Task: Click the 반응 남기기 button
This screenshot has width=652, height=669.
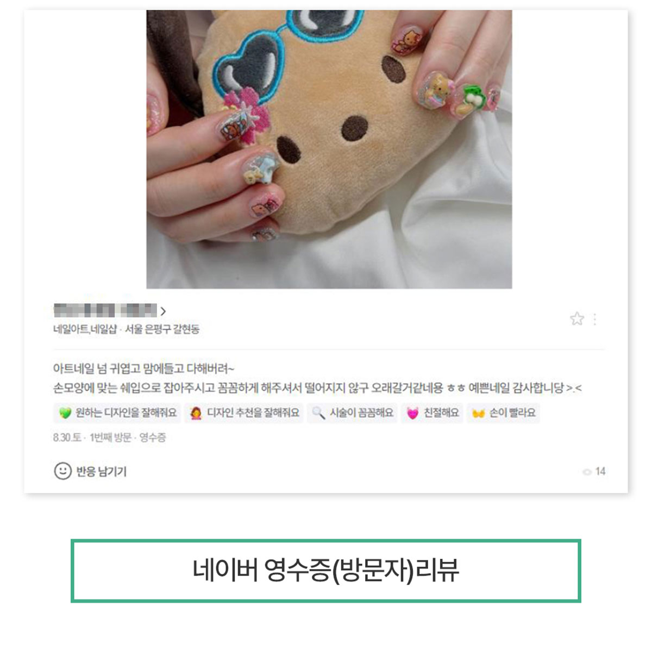Action: click(x=90, y=471)
